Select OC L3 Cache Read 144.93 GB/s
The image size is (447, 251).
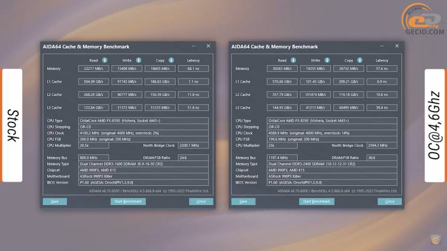(282, 107)
